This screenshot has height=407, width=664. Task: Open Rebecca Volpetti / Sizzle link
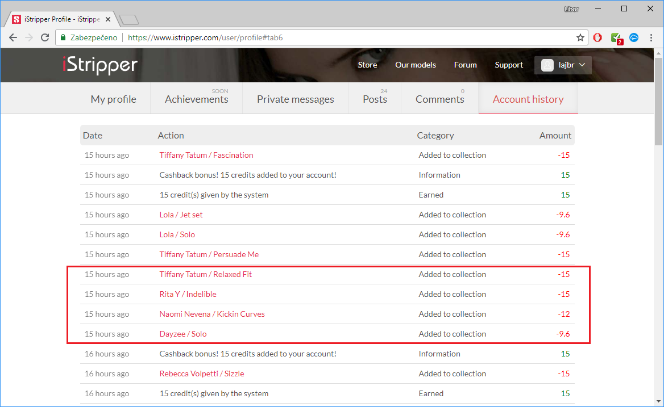point(202,374)
